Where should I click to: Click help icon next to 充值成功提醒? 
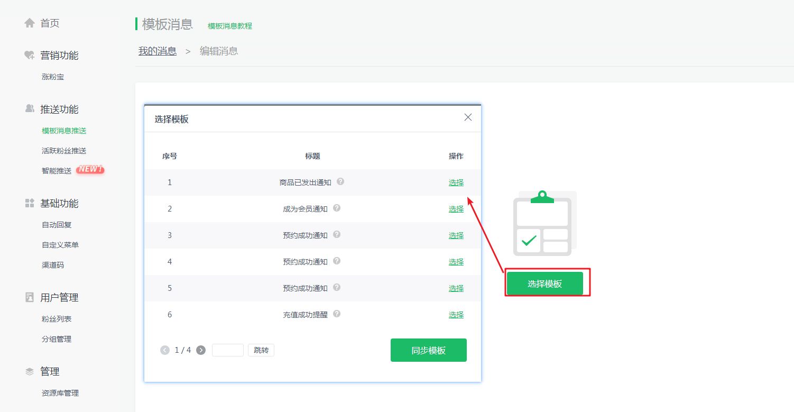338,314
